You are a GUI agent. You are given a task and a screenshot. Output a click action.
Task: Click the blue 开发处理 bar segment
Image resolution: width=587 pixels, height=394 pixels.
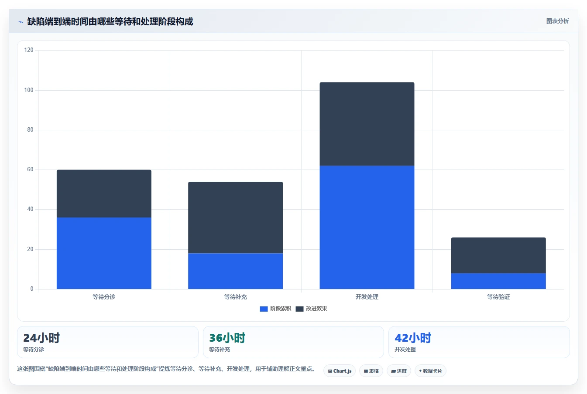tap(367, 227)
